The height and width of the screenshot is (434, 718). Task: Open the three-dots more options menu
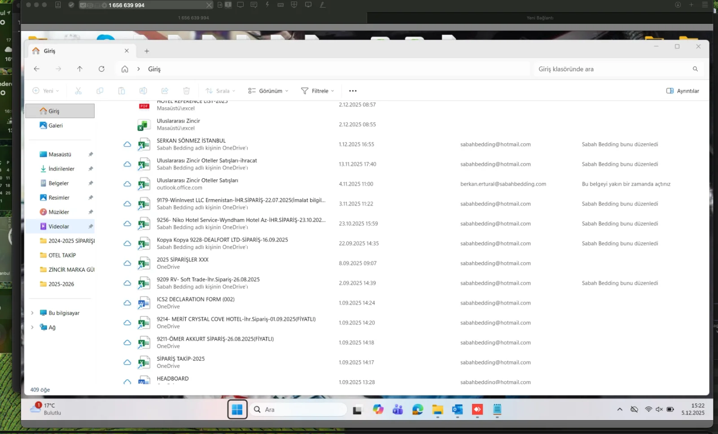(x=353, y=91)
